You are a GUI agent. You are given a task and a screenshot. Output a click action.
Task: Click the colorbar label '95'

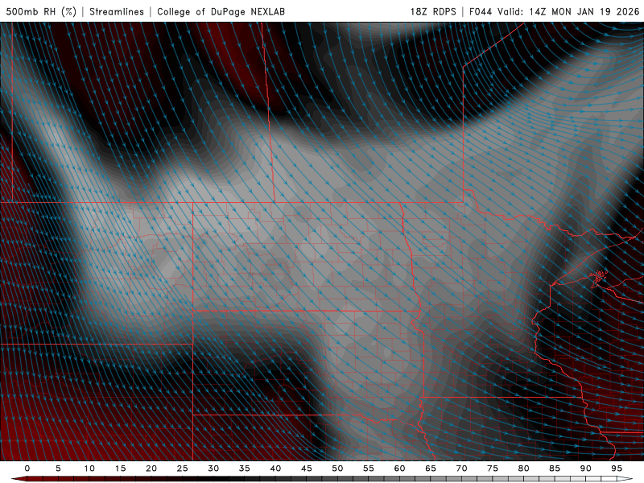(617, 469)
